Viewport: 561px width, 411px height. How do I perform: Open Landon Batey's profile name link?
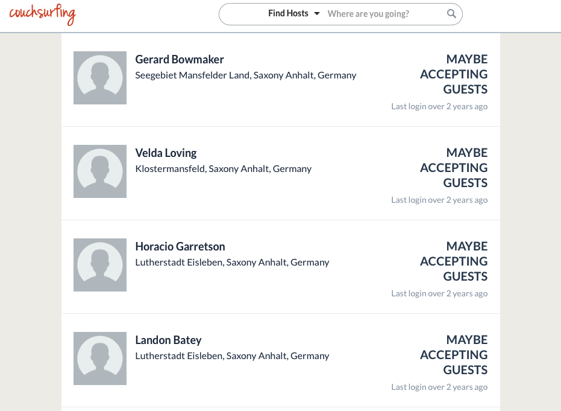(x=168, y=340)
